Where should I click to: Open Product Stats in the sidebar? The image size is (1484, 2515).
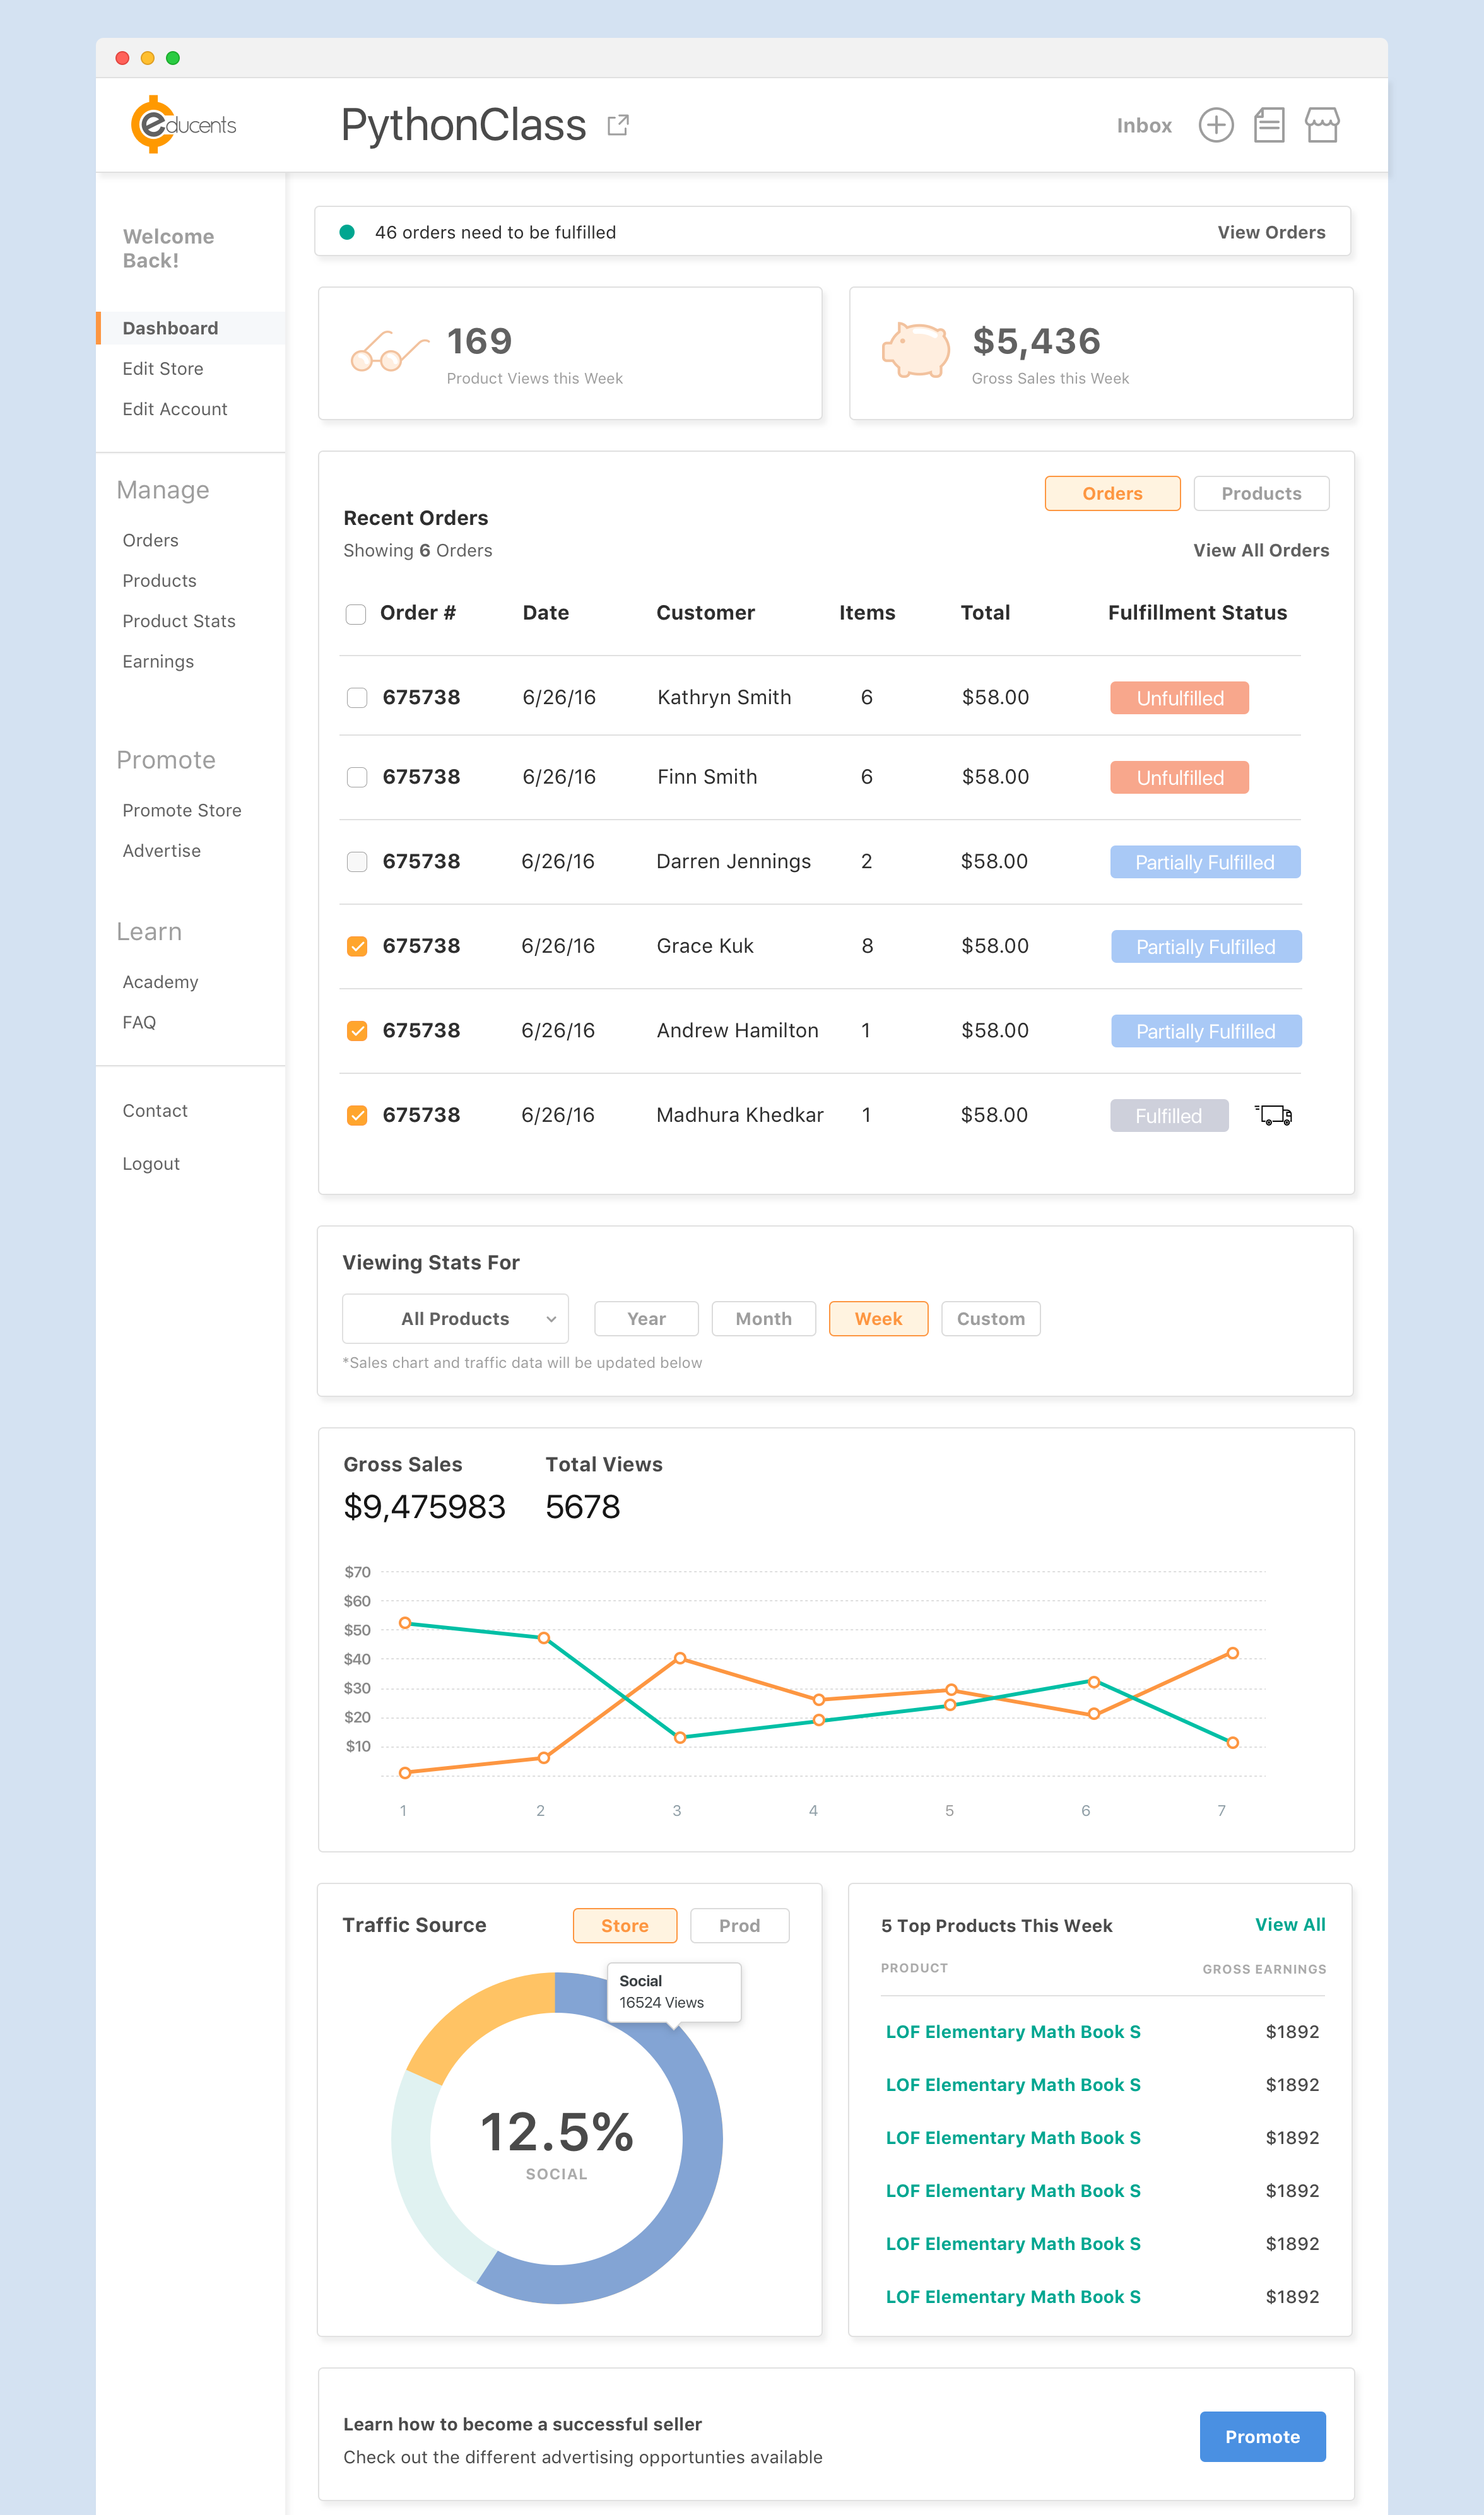point(179,621)
